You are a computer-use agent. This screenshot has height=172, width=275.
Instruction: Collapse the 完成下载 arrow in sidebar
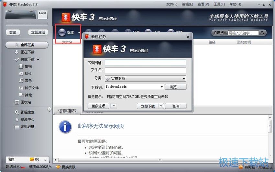(38, 60)
